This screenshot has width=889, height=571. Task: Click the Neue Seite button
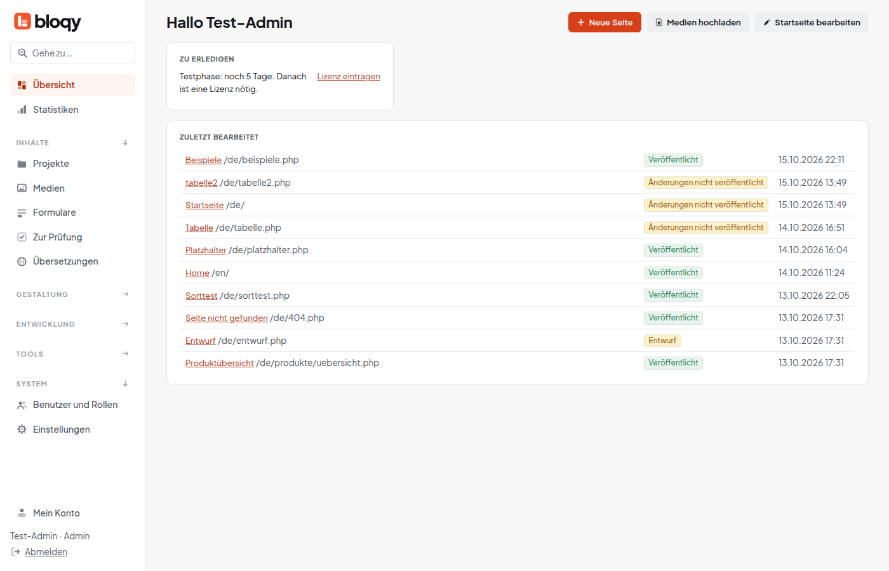click(x=605, y=22)
